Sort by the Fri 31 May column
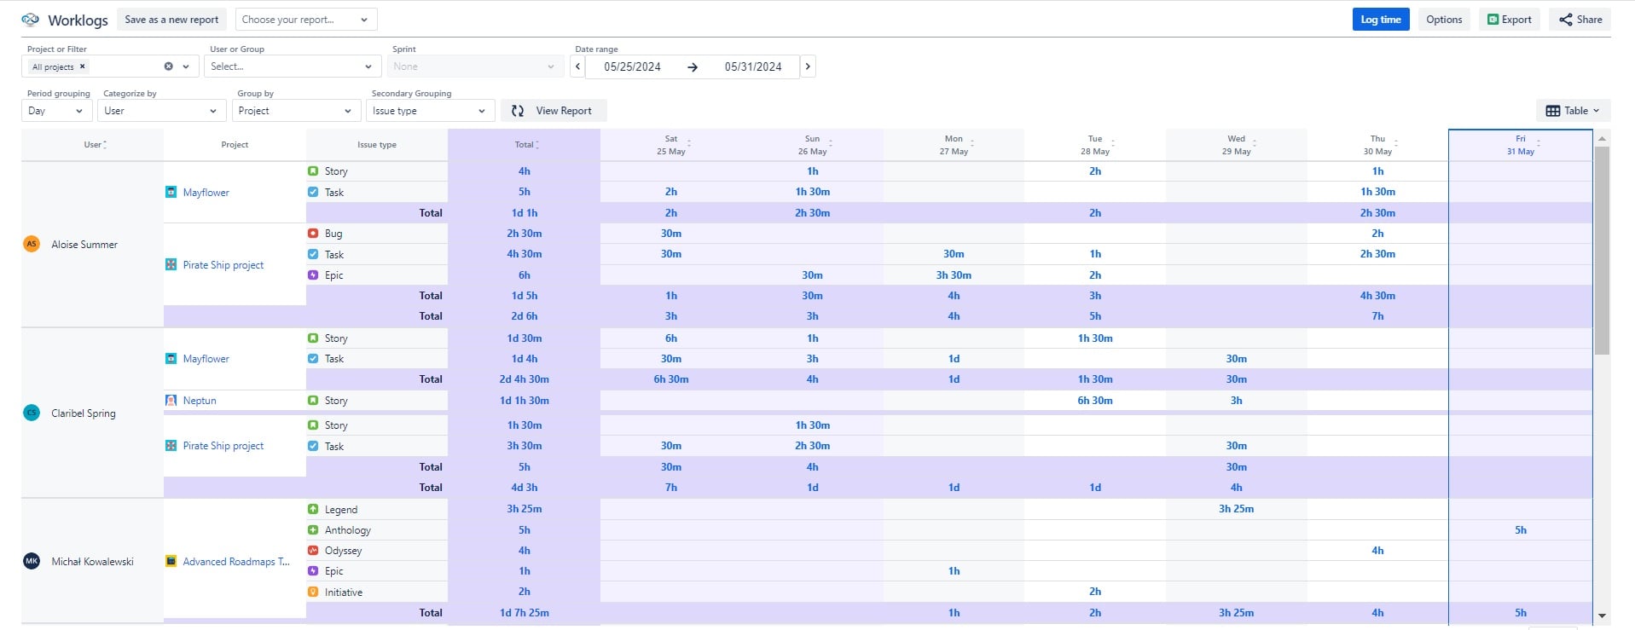 point(1521,145)
